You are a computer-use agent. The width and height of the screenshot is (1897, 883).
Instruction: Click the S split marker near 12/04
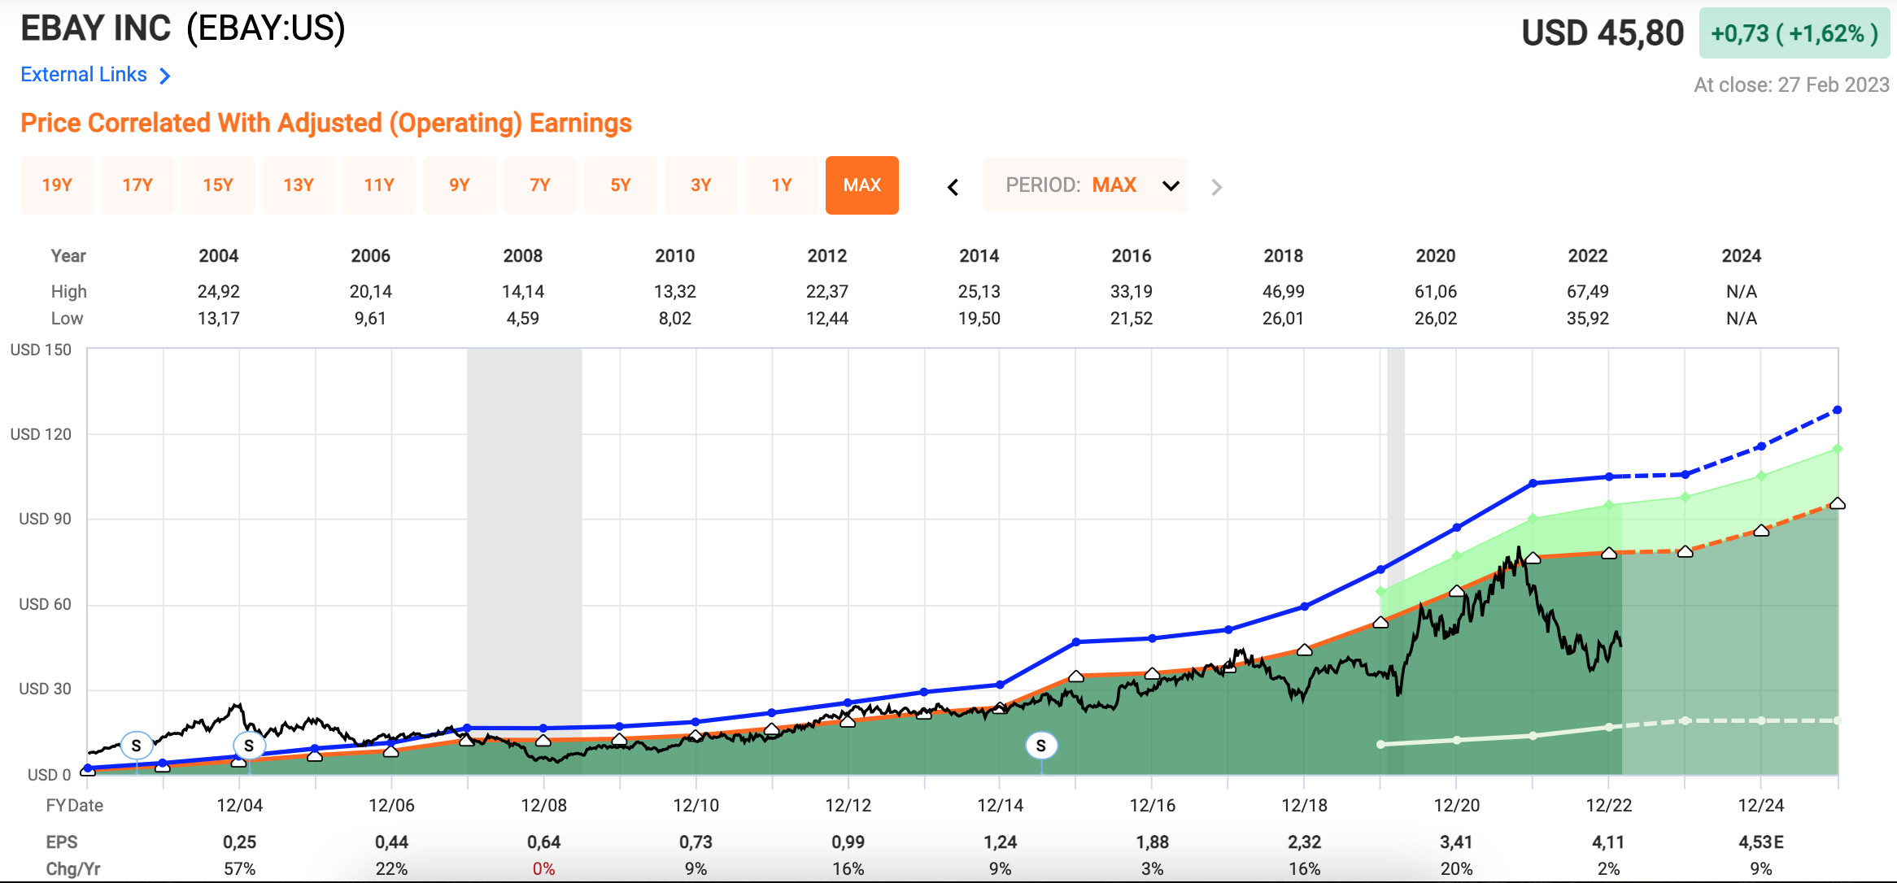[x=249, y=745]
